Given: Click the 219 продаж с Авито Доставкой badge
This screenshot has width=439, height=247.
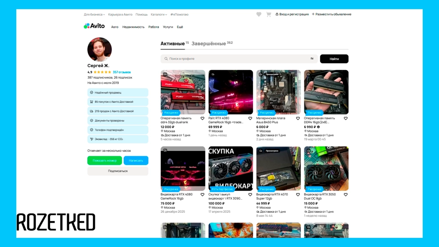Looking at the screenshot, I should coord(118,111).
